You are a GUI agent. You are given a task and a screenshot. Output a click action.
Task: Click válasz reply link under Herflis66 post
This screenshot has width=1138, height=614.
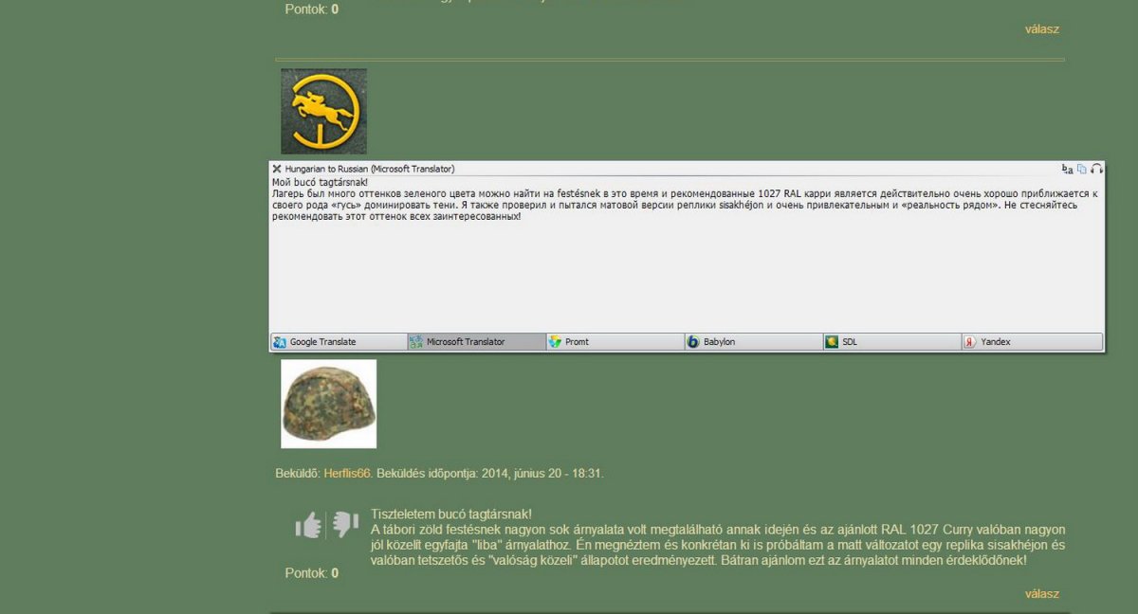coord(1042,594)
